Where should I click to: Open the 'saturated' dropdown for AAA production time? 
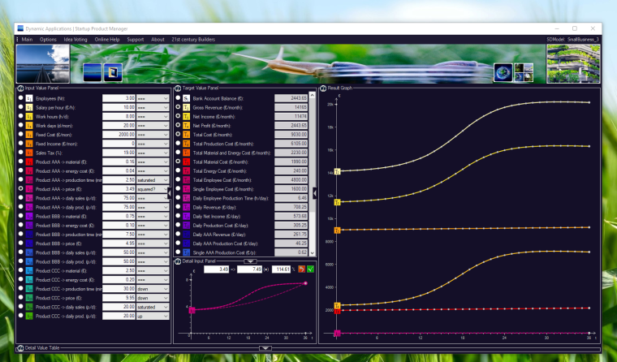click(166, 179)
